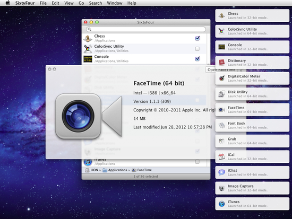Click the search field in SixtyFour window
The height and width of the screenshot is (219, 292).
point(146,29)
